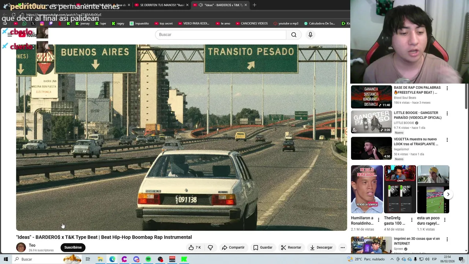The height and width of the screenshot is (264, 469).
Task: Save video using the Guardar button
Action: (263, 247)
